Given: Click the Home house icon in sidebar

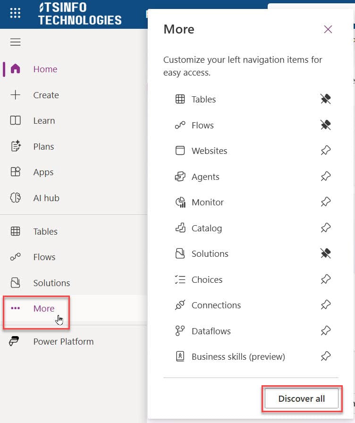Looking at the screenshot, I should [x=16, y=69].
